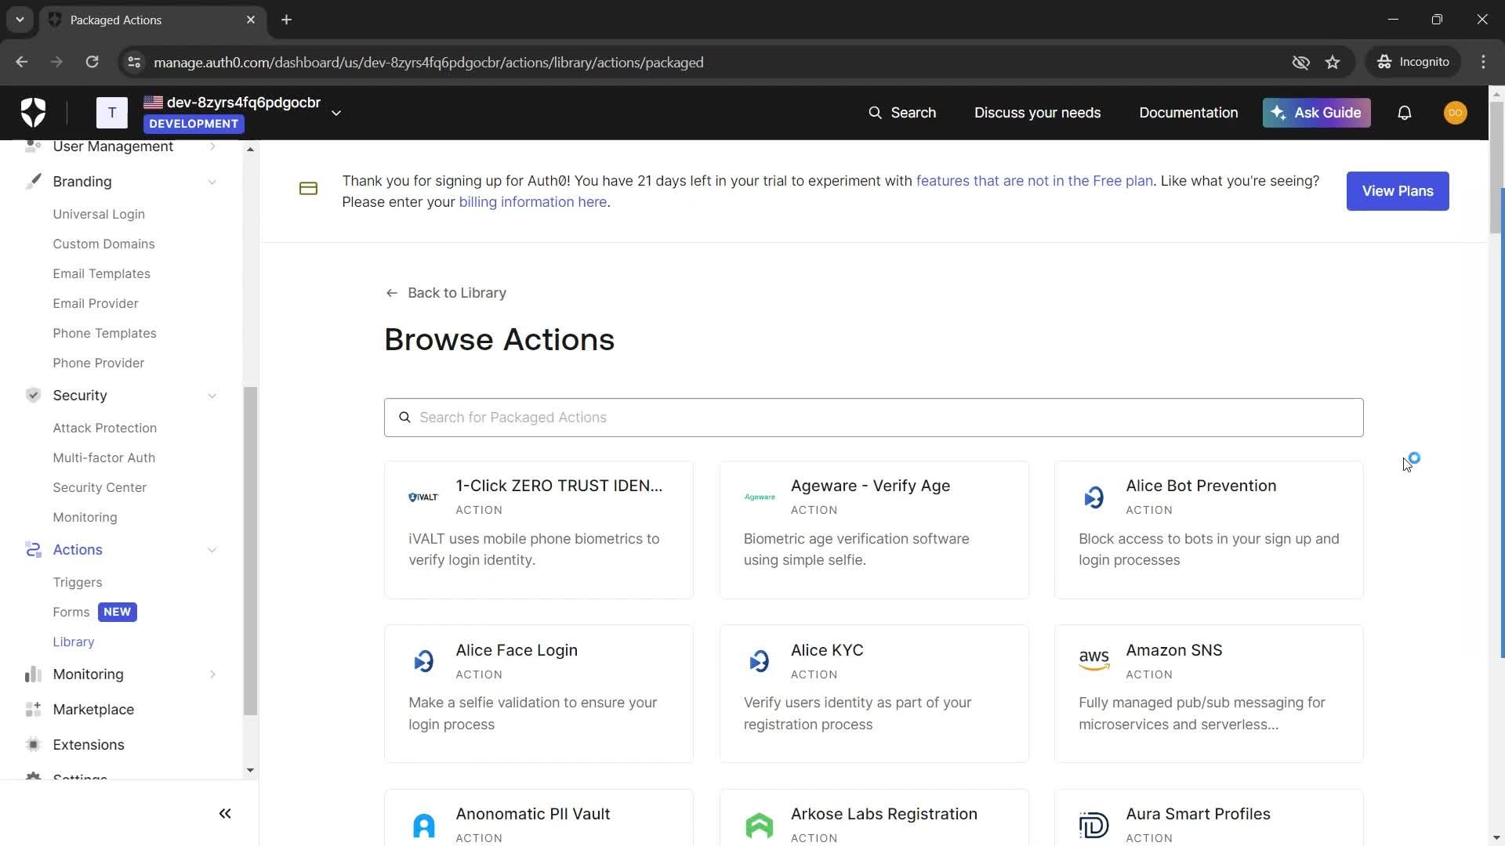This screenshot has width=1505, height=846.
Task: Click the Aura Smart Profiles logo
Action: 1093,826
